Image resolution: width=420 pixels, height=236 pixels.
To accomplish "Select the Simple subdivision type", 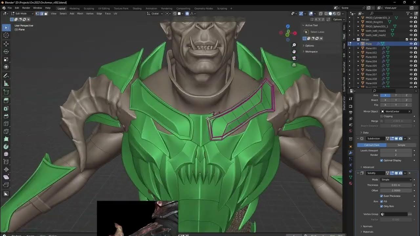I will (401, 145).
